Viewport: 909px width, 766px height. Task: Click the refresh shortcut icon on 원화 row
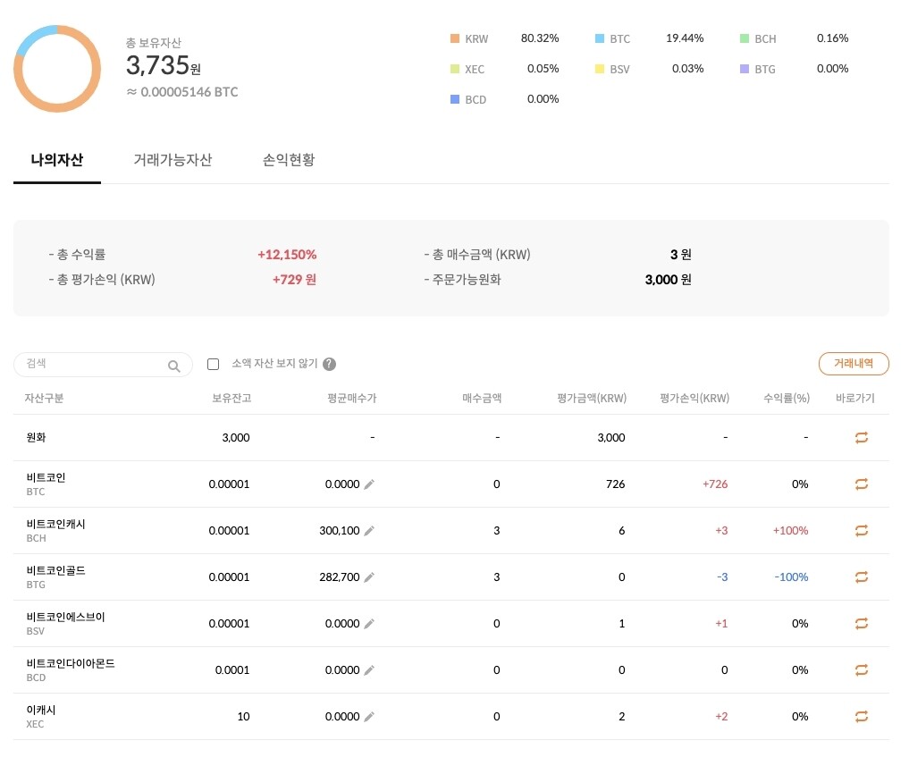pyautogui.click(x=861, y=437)
